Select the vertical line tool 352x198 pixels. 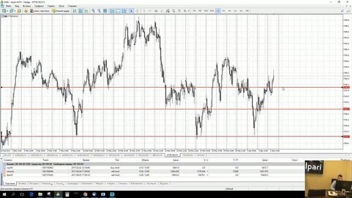pyautogui.click(x=144, y=11)
